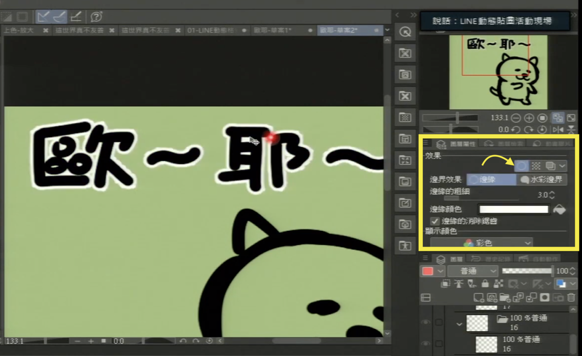
Task: Open the CLIP STUDIO support help icon
Action: tap(96, 17)
